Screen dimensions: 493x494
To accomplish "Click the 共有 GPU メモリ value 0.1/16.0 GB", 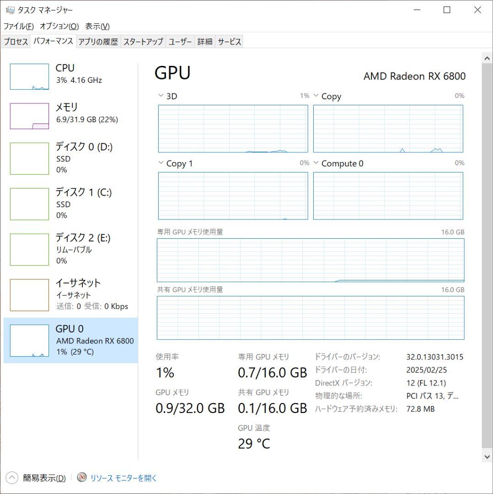I will 273,408.
